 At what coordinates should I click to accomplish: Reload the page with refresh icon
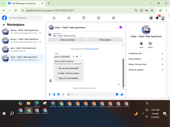tap(16, 10)
